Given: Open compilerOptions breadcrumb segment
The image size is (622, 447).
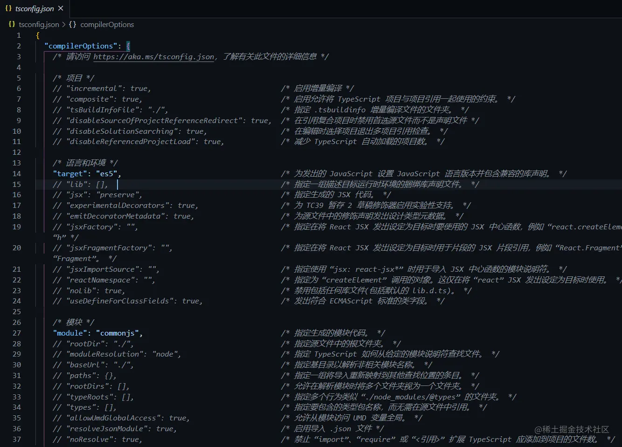Looking at the screenshot, I should (107, 24).
